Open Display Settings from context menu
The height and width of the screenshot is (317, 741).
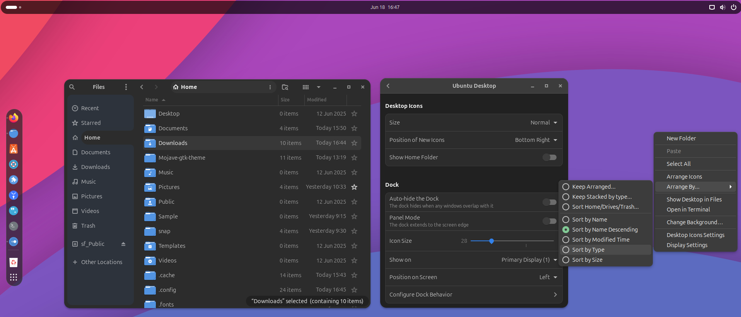695,245
